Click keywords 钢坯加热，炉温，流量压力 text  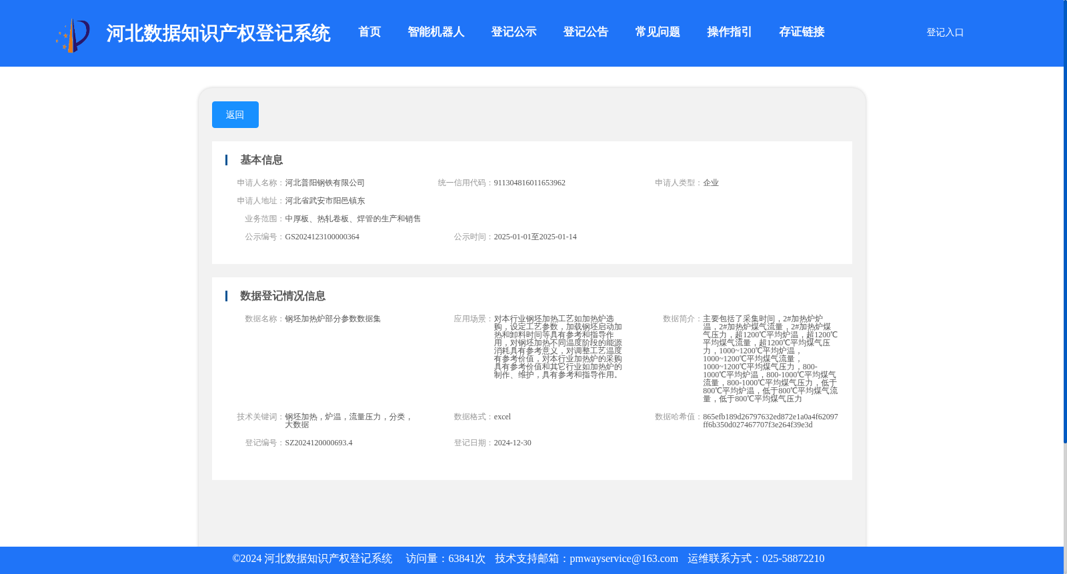pyautogui.click(x=349, y=421)
